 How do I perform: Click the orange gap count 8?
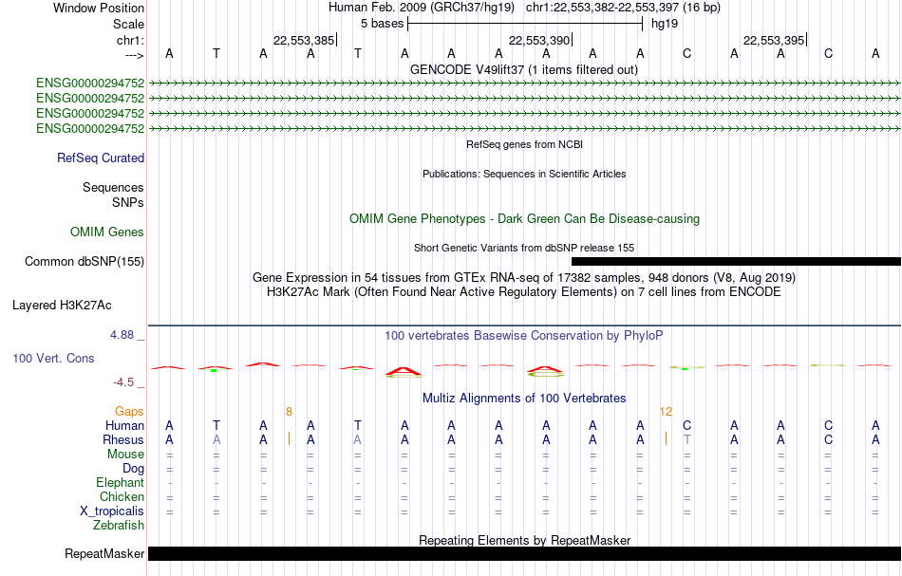(289, 412)
